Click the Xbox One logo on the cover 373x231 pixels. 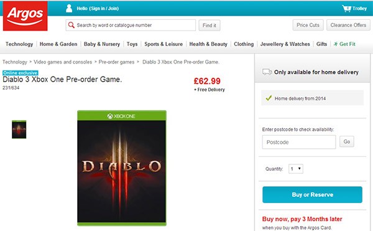tap(121, 116)
